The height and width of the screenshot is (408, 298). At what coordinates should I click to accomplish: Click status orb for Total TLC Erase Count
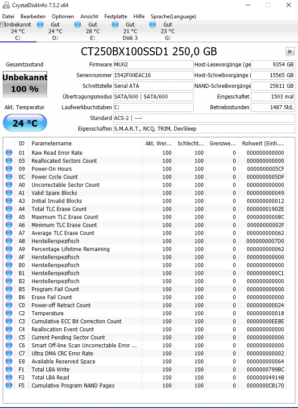click(9, 209)
